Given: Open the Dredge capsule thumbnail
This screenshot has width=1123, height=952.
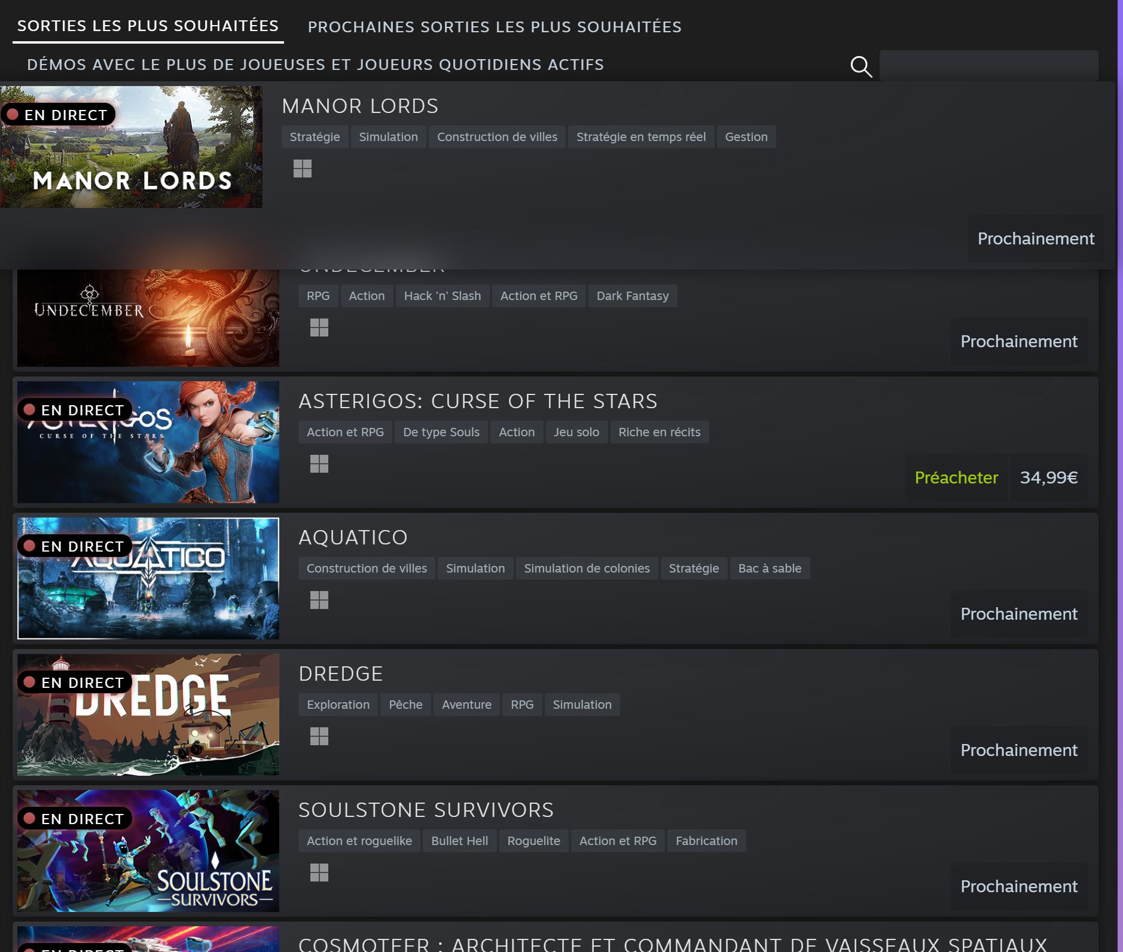Looking at the screenshot, I should point(148,715).
